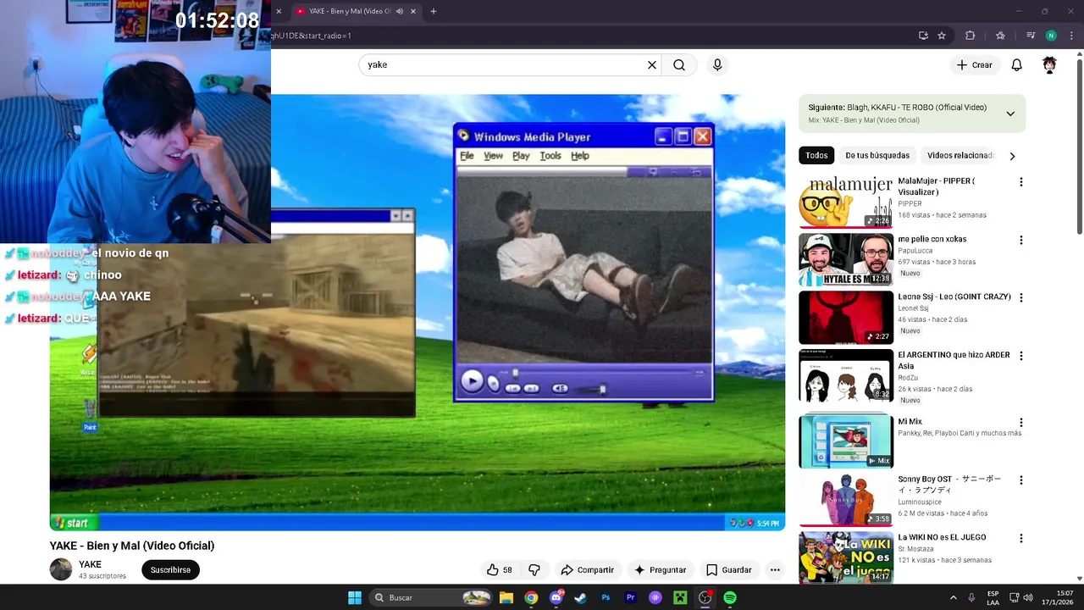1084x610 pixels.
Task: Select the Videos relacionados chip
Action: 960,155
